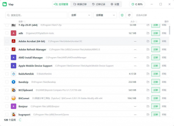Viewport: 174px width, 126px height.
Task: Open folder for Adobe Refresh Manager
Action: click(x=148, y=49)
